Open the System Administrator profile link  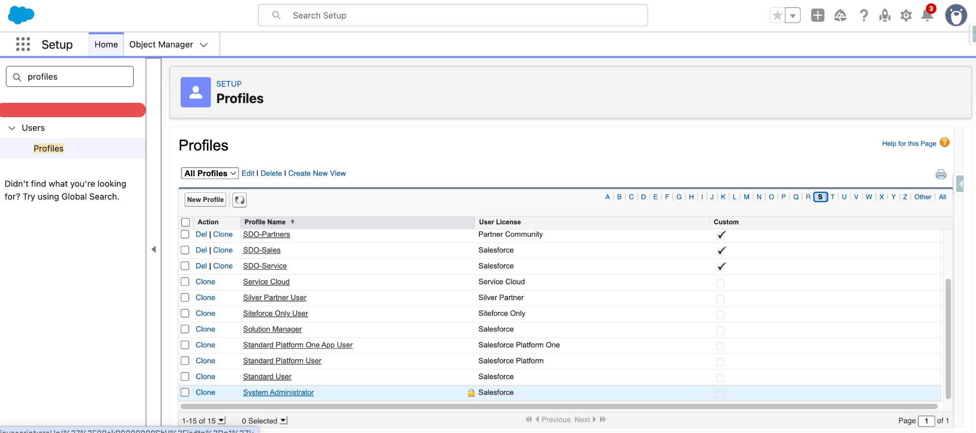click(x=278, y=393)
